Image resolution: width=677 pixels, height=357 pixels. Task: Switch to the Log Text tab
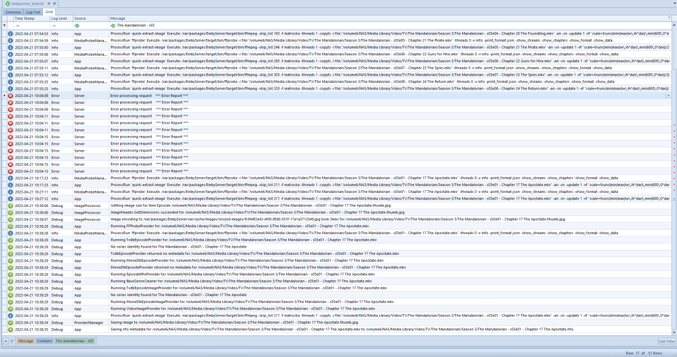34,12
